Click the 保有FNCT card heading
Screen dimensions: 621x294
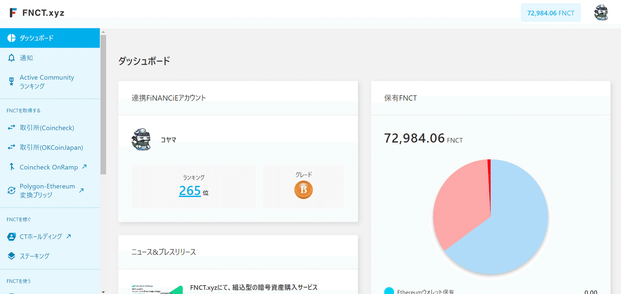click(x=401, y=98)
